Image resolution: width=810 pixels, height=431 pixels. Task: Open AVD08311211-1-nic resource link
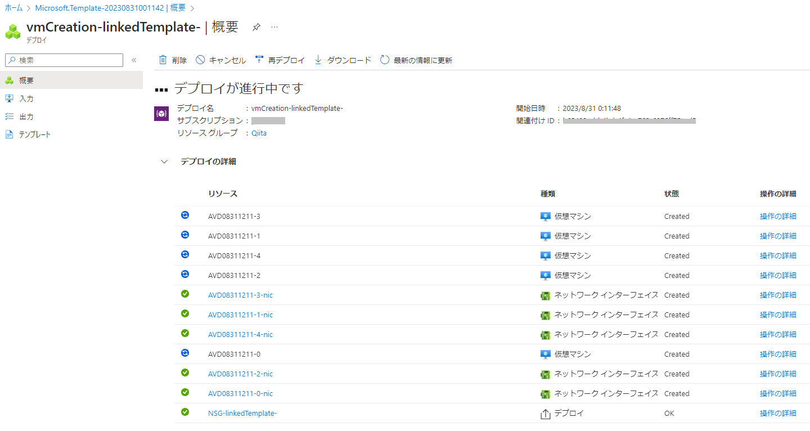point(240,315)
